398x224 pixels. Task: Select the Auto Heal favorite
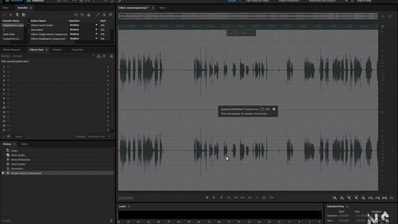[x=9, y=34]
